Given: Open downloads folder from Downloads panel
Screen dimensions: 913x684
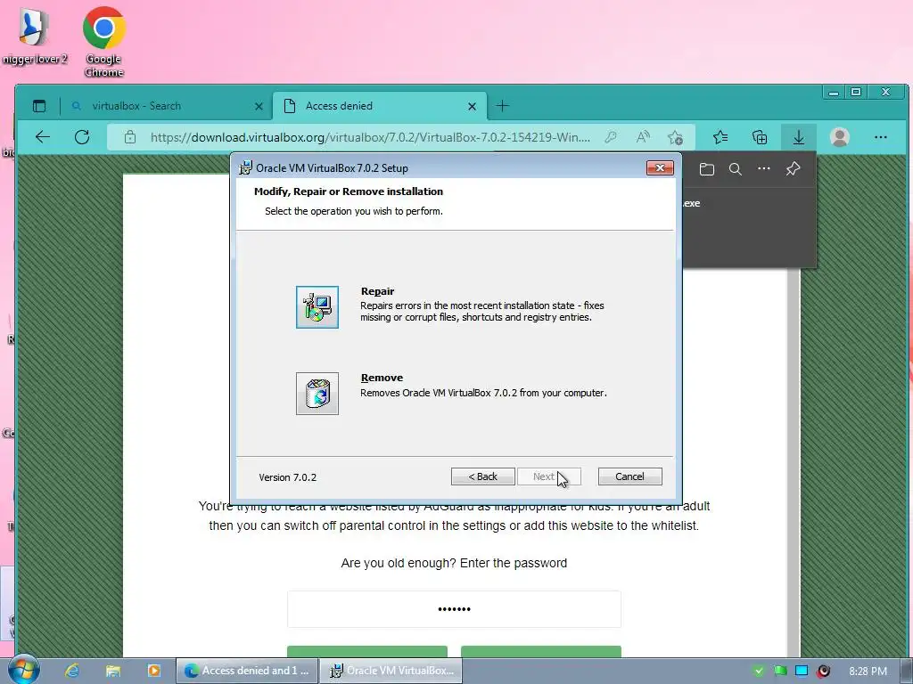Looking at the screenshot, I should (x=706, y=169).
